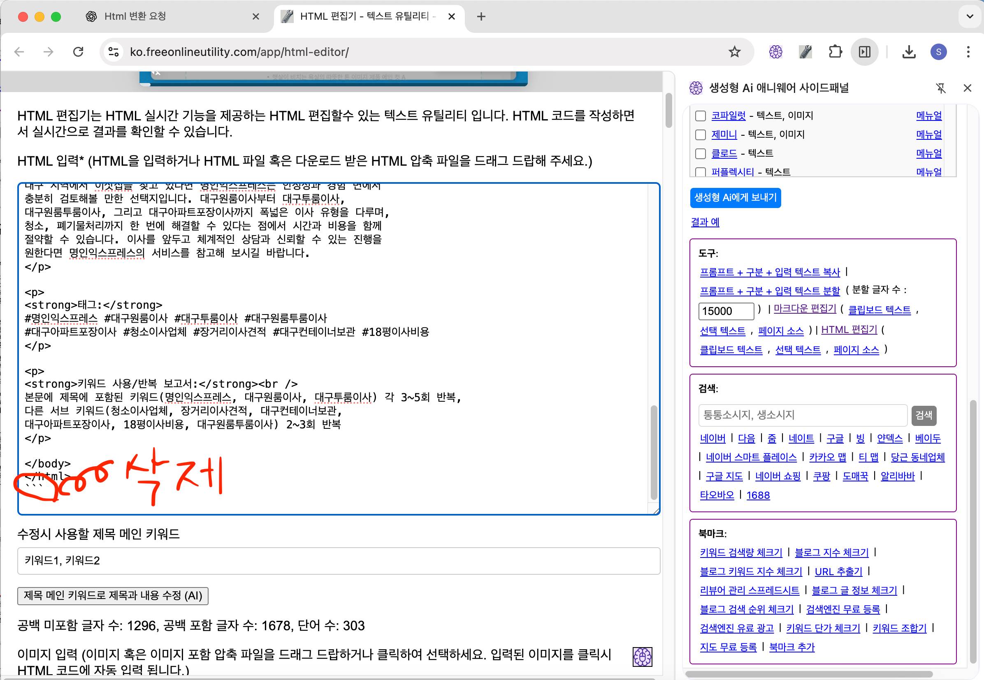Open a new browser tab

click(x=481, y=16)
